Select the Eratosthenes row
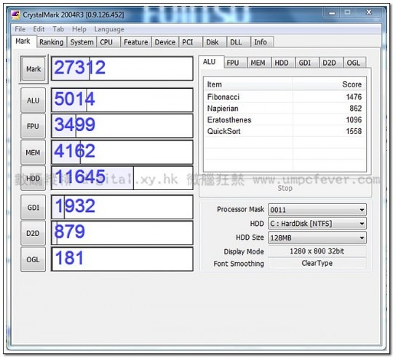393x357 pixels. (285, 120)
